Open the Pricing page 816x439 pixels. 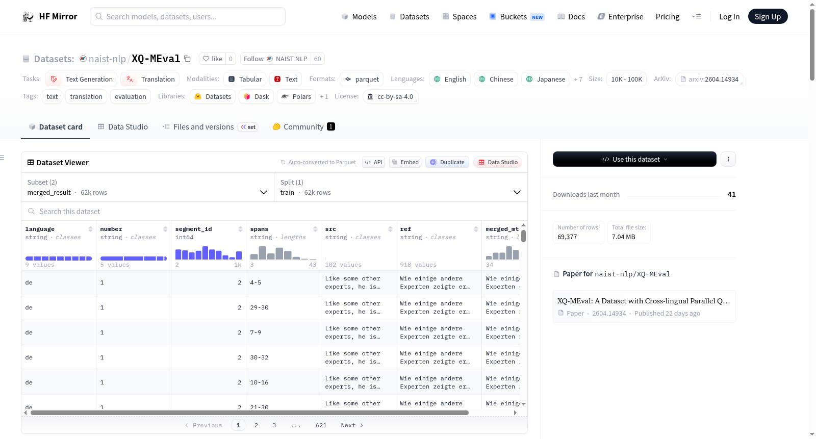[668, 17]
